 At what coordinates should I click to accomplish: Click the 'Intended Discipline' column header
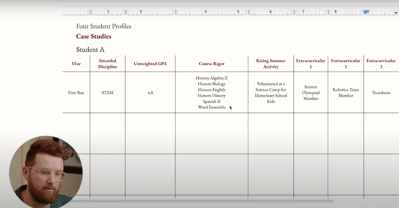[x=108, y=64]
